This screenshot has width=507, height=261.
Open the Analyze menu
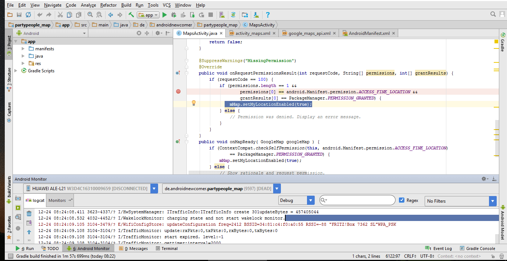pos(88,5)
